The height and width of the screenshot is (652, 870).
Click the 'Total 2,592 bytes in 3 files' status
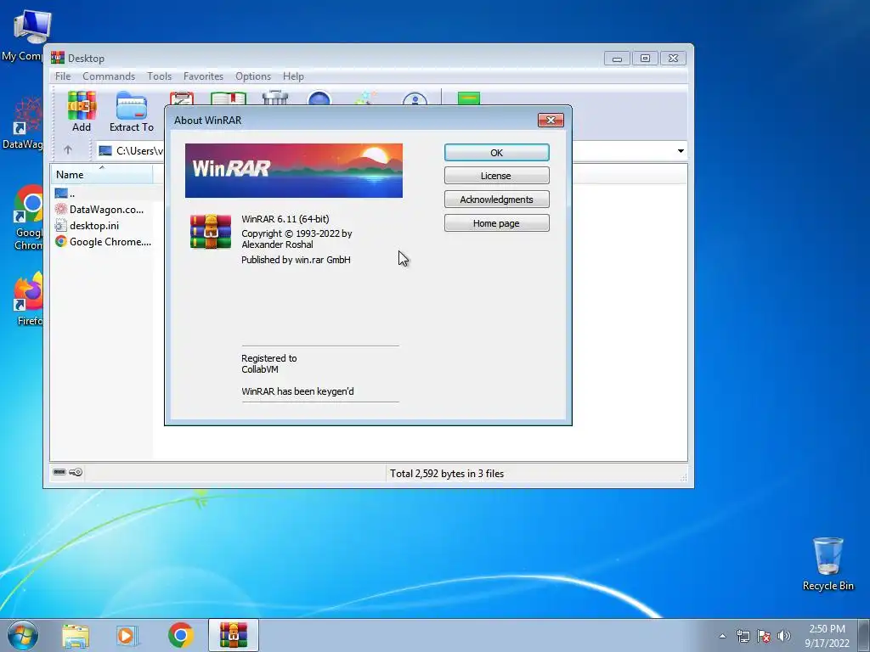click(447, 474)
